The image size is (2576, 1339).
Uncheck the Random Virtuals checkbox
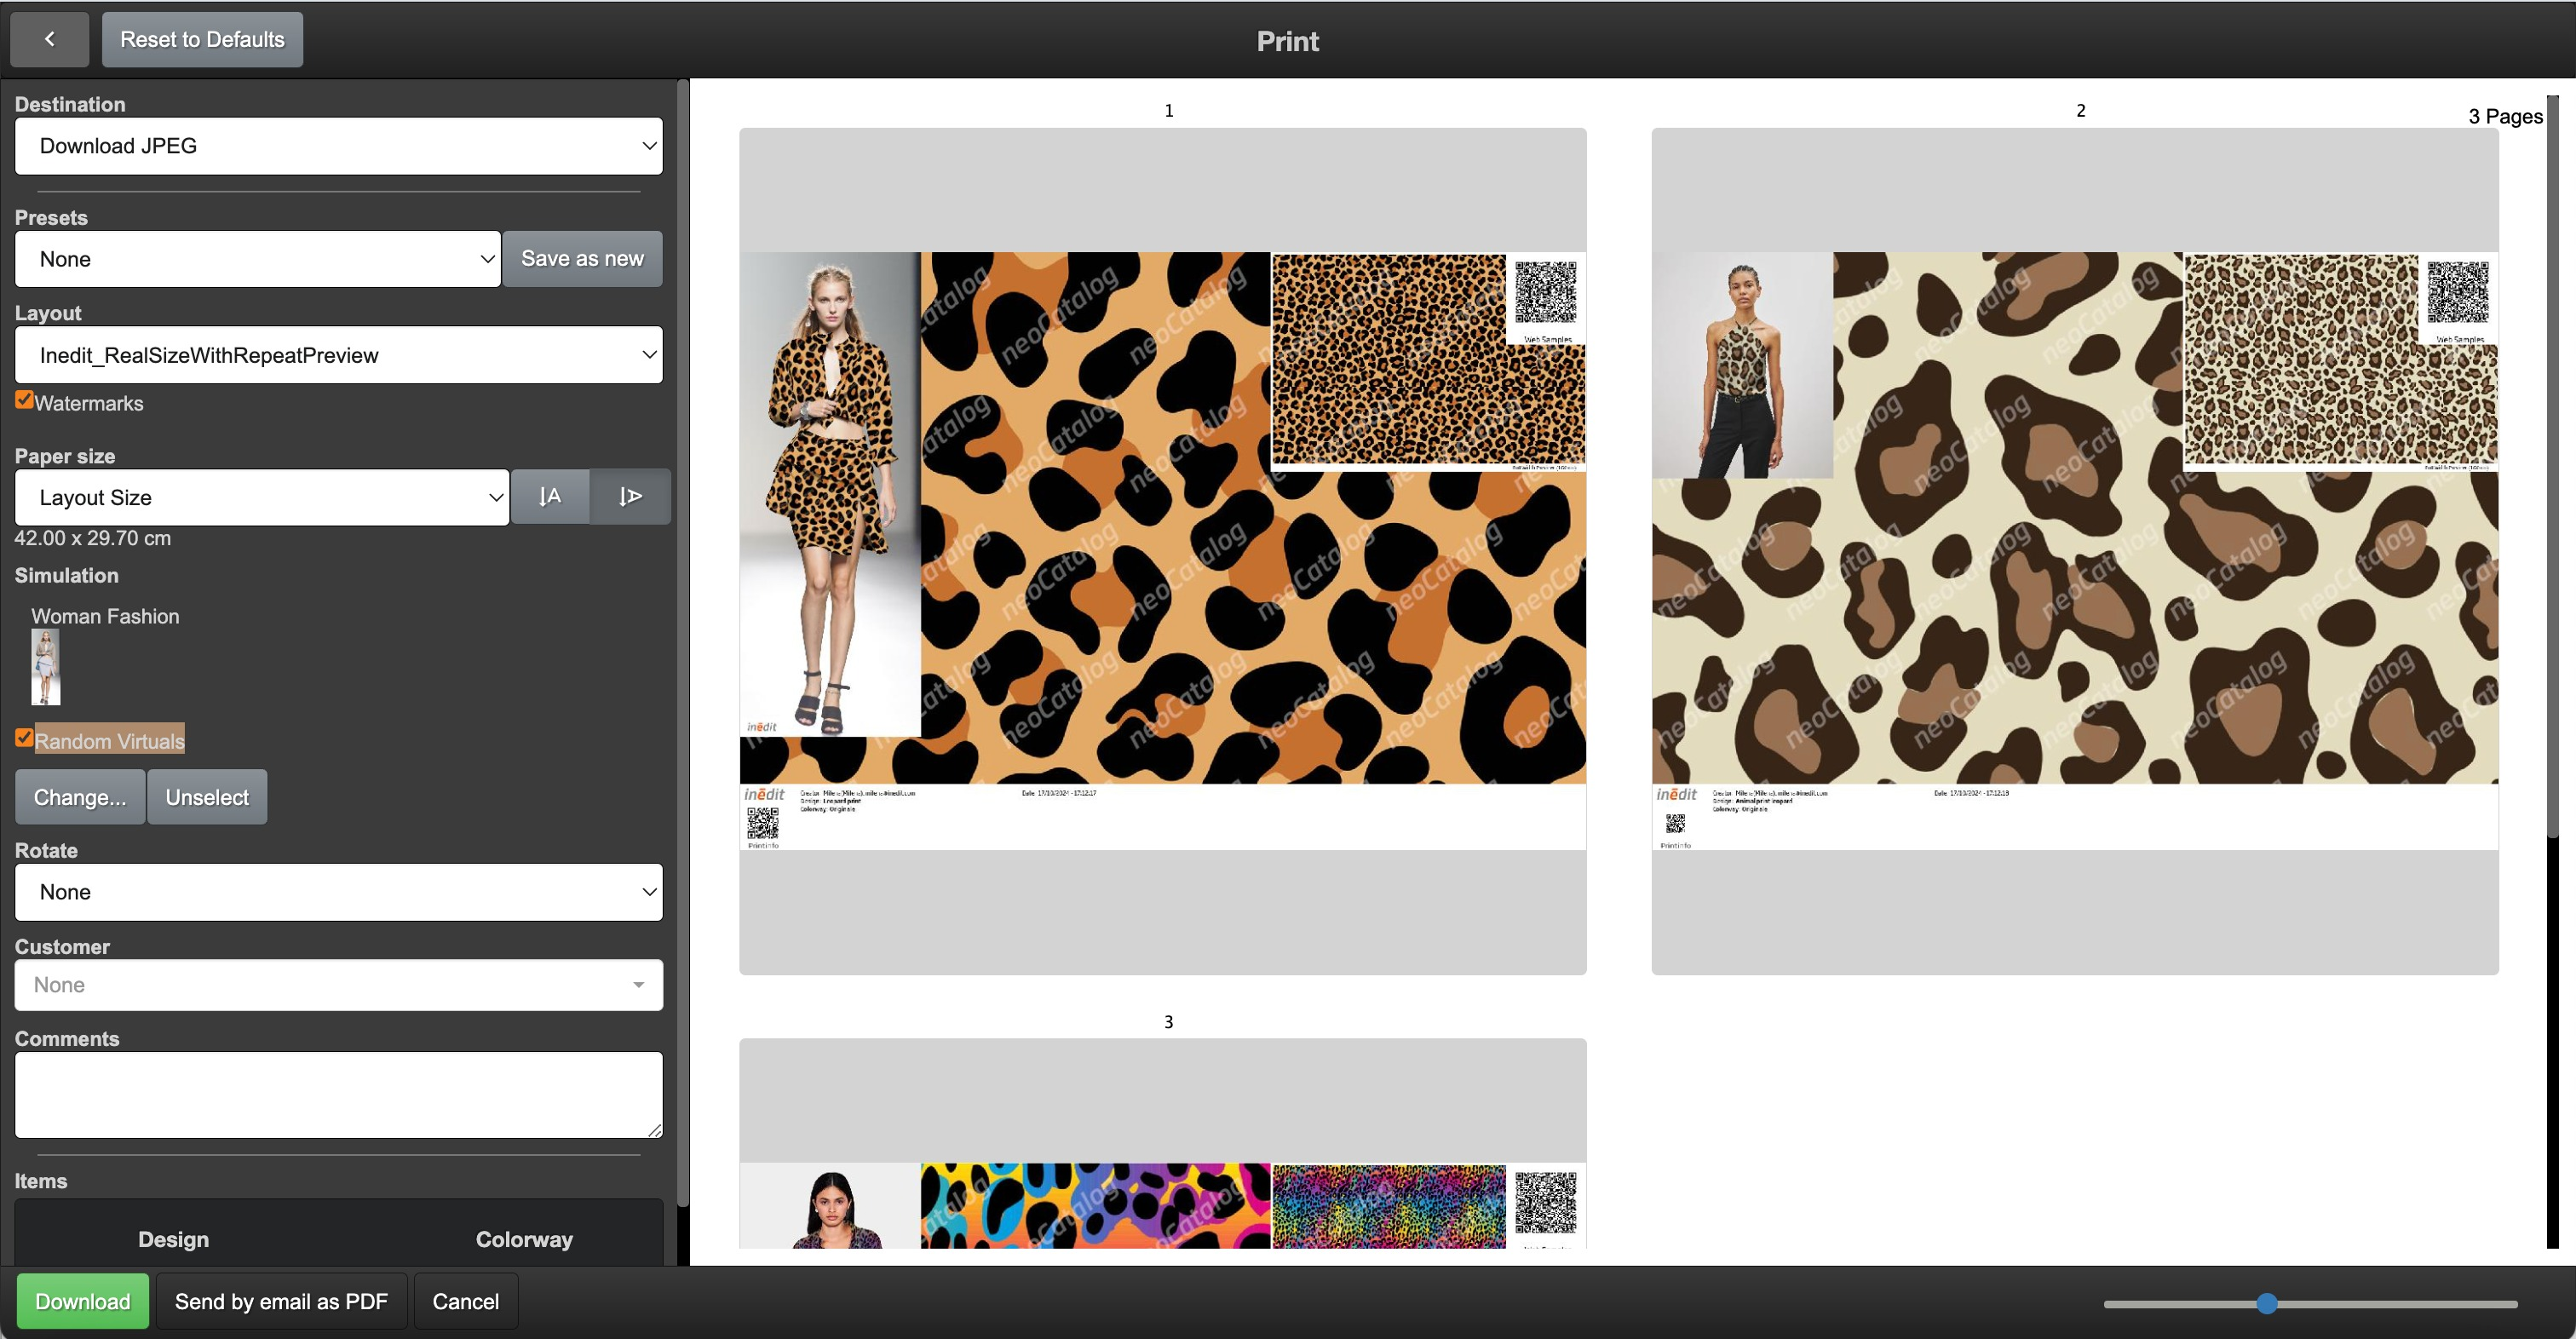click(x=25, y=738)
